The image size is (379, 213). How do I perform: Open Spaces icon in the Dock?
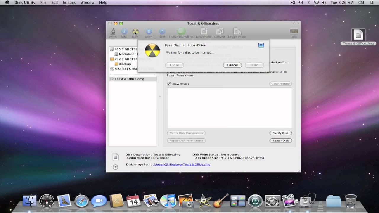[238, 201]
